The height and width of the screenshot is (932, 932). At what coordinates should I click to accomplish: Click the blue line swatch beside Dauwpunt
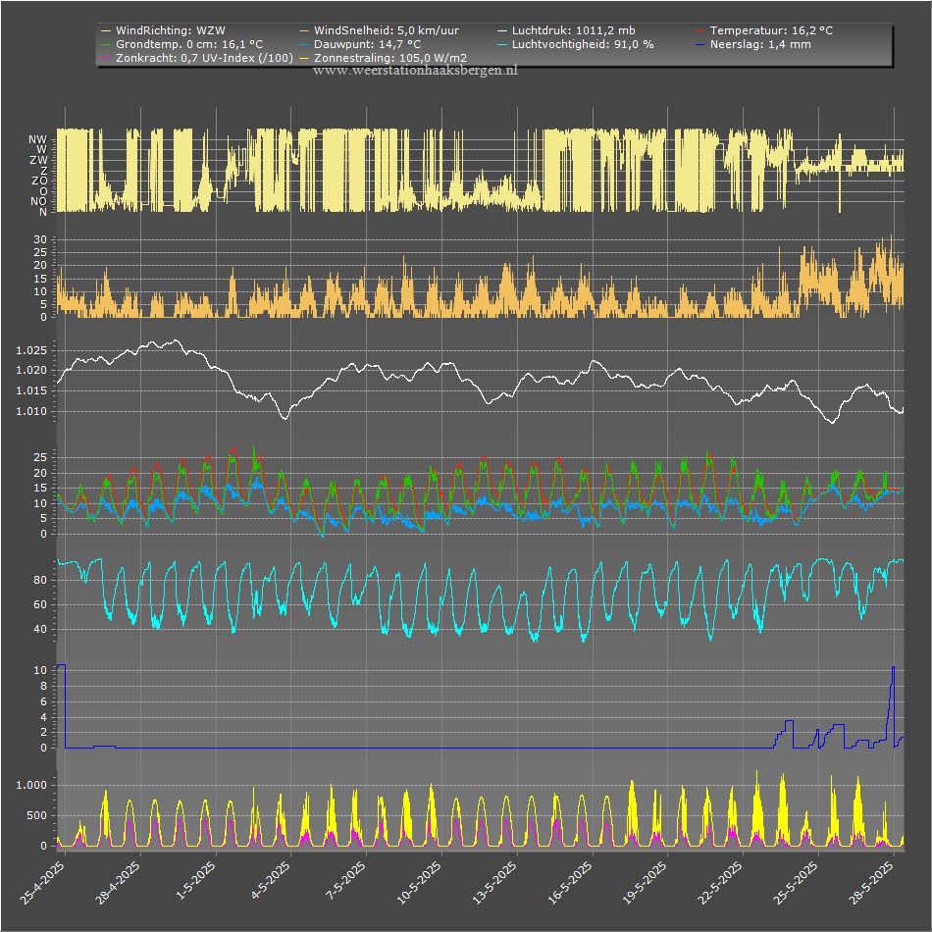tap(304, 44)
